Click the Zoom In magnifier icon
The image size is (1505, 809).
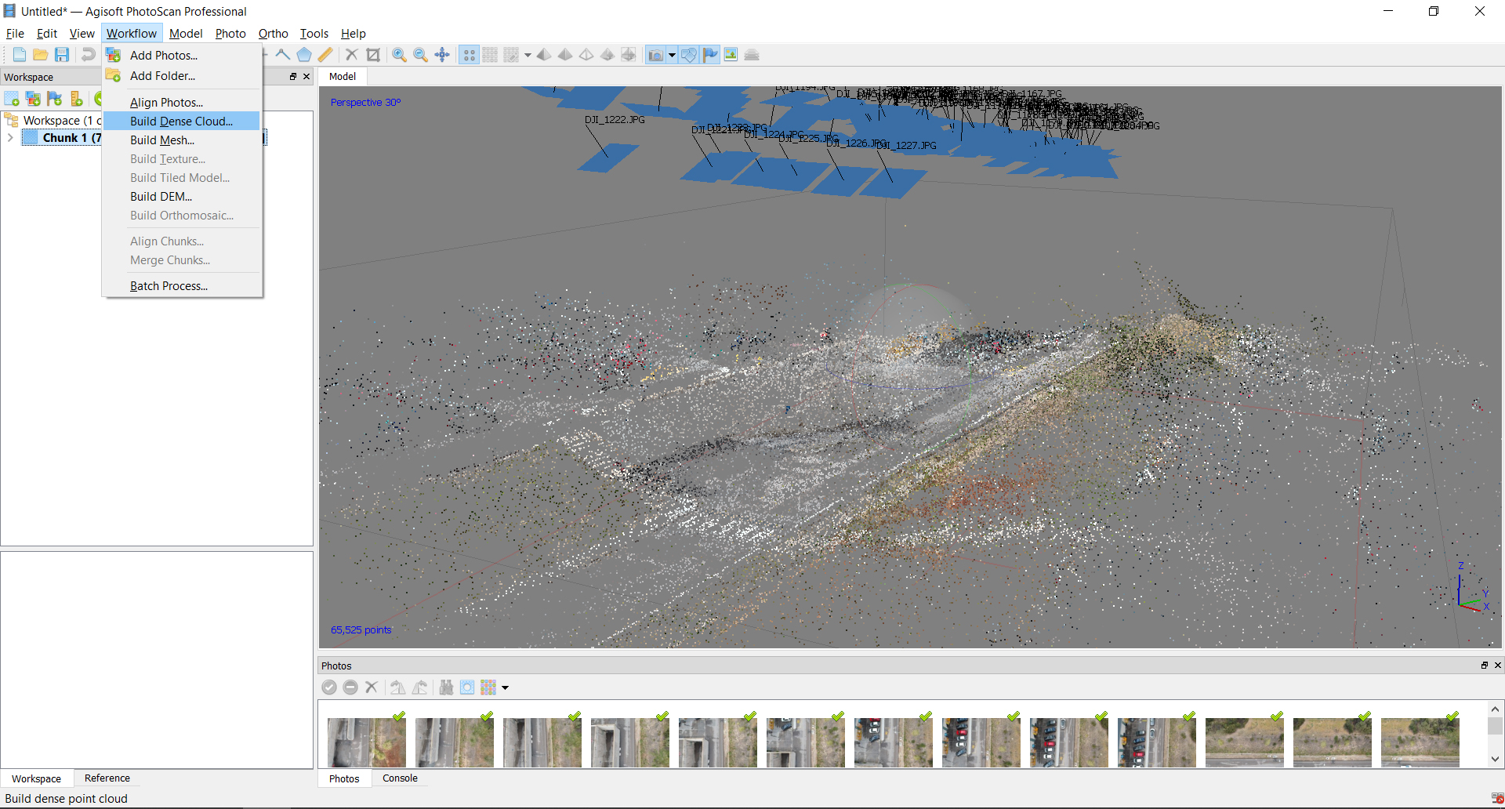[399, 55]
